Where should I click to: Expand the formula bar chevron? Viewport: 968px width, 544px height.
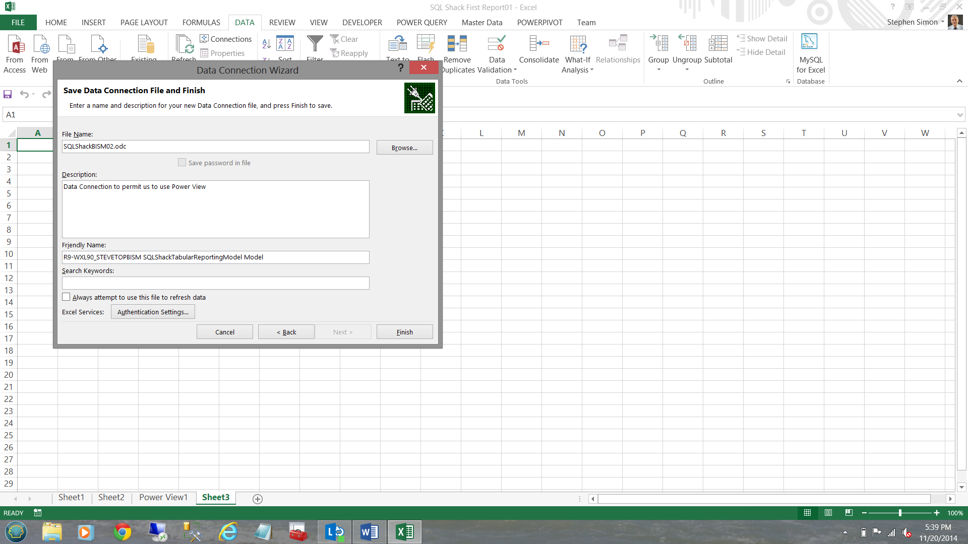959,115
